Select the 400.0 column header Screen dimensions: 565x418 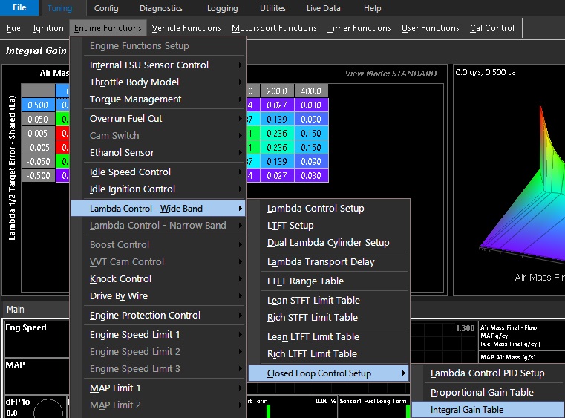pos(311,91)
